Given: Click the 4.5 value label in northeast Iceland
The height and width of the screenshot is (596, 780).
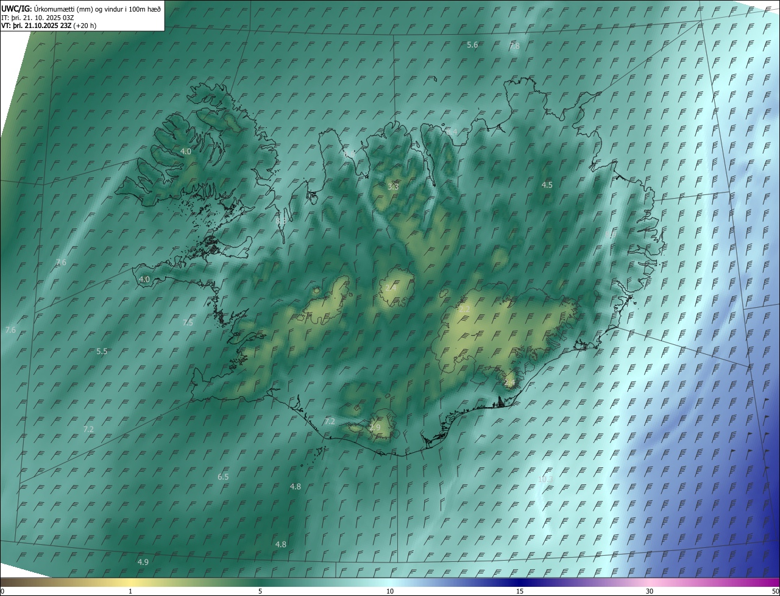Looking at the screenshot, I should (x=547, y=185).
